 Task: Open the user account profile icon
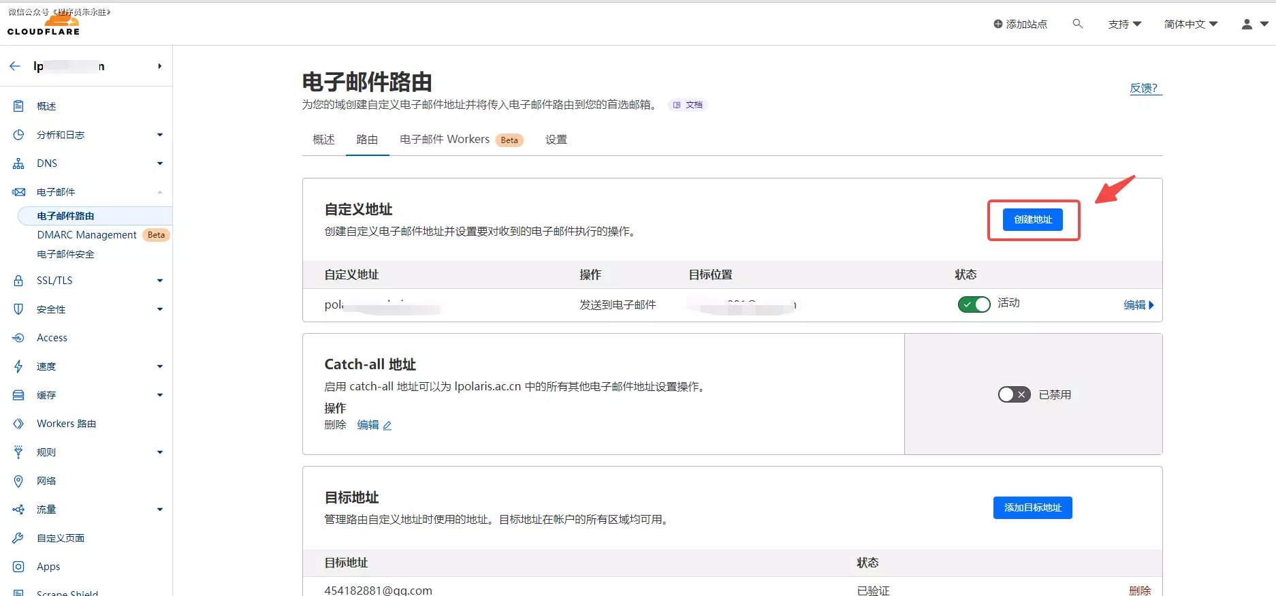[x=1247, y=24]
